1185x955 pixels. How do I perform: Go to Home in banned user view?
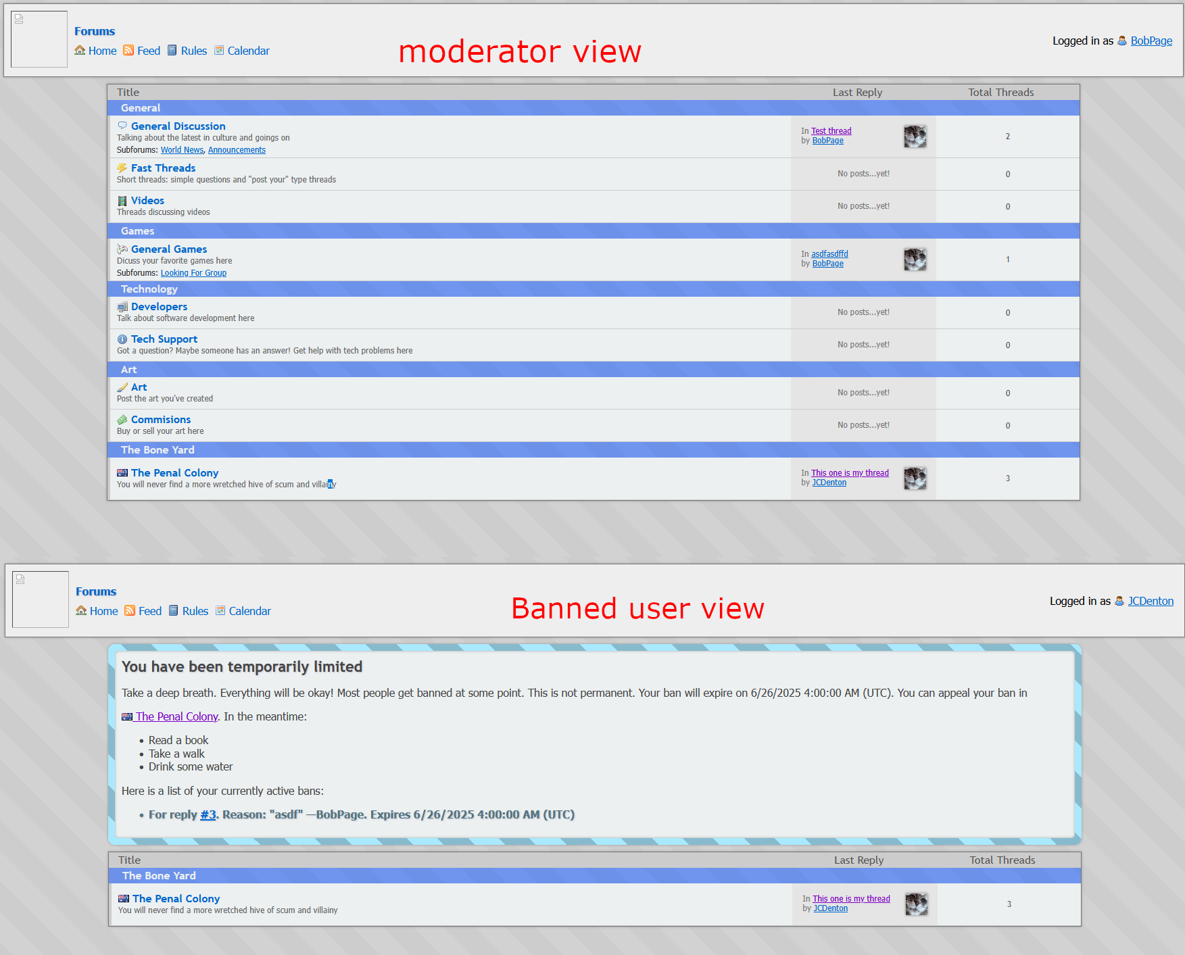point(104,611)
